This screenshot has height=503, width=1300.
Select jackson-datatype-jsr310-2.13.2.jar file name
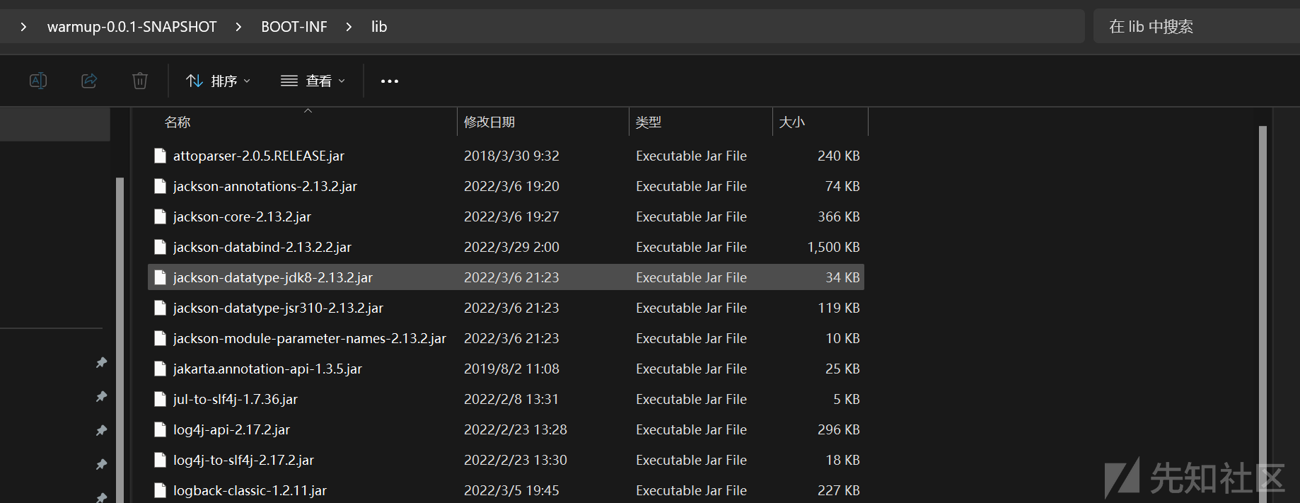(278, 308)
